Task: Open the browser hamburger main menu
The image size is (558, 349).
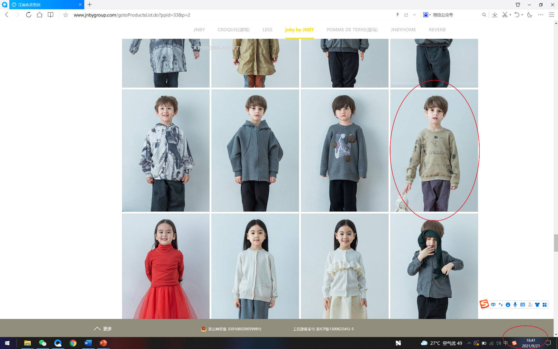Action: (x=552, y=15)
